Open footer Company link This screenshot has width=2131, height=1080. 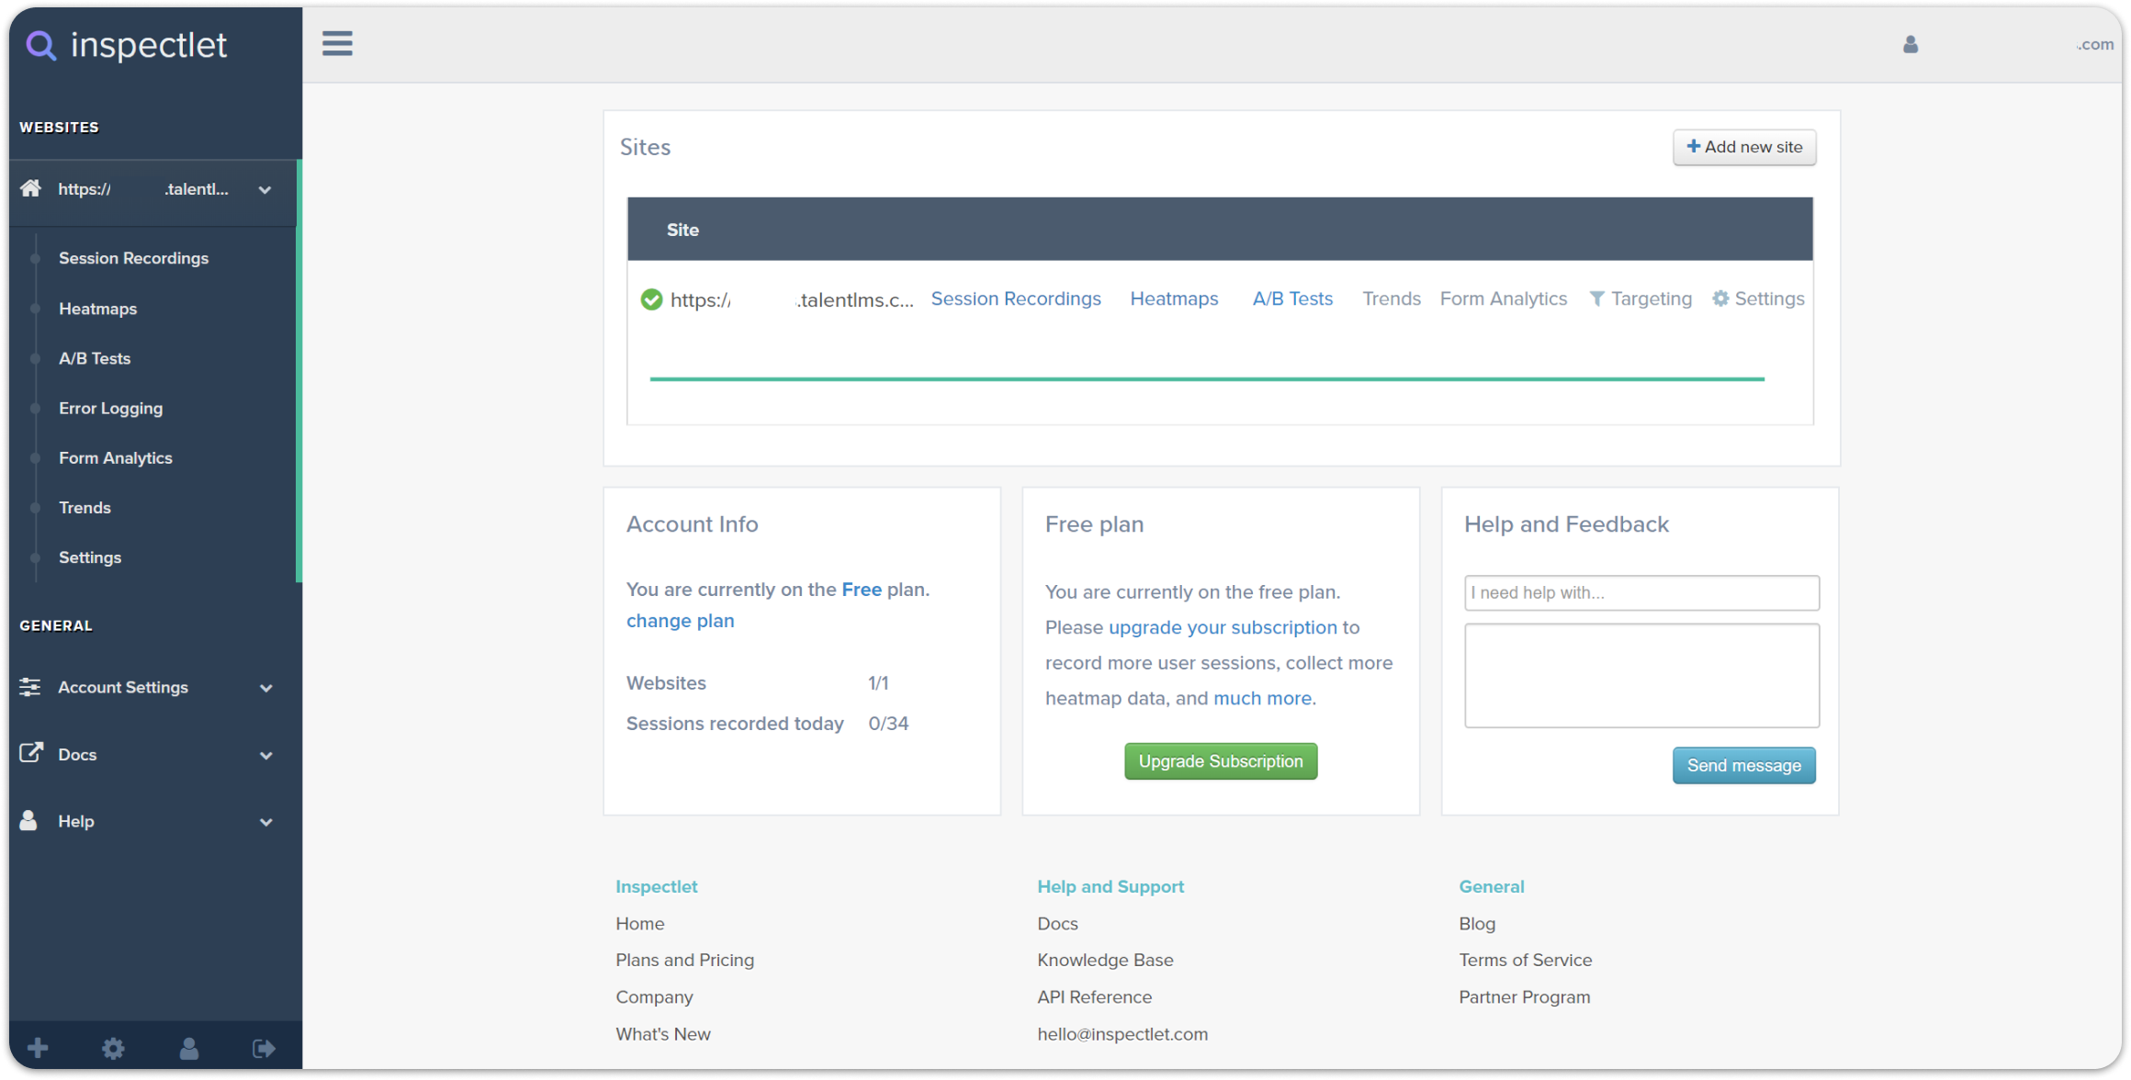pos(654,997)
